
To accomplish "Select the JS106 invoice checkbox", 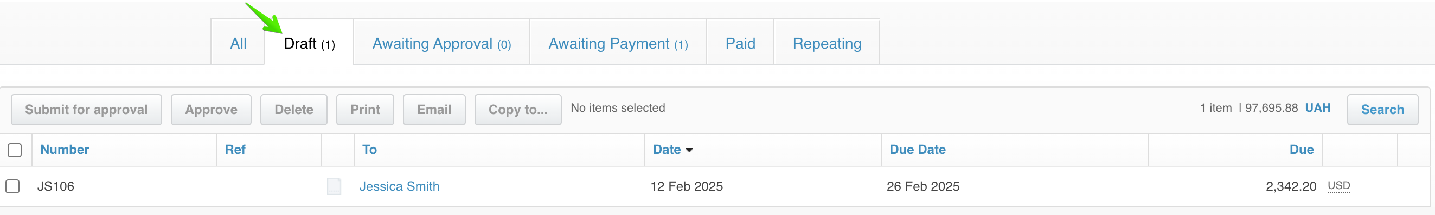I will pos(13,186).
